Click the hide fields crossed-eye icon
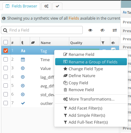Viewport: 131px width, 133px height. [102, 30]
